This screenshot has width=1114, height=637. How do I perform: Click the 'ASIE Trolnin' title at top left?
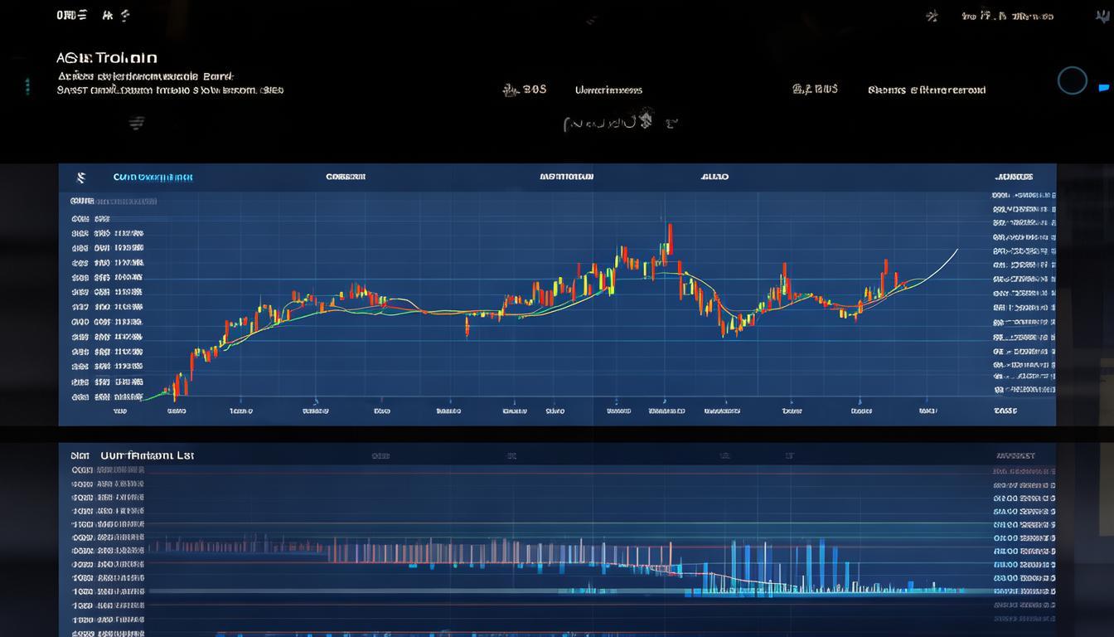[107, 58]
